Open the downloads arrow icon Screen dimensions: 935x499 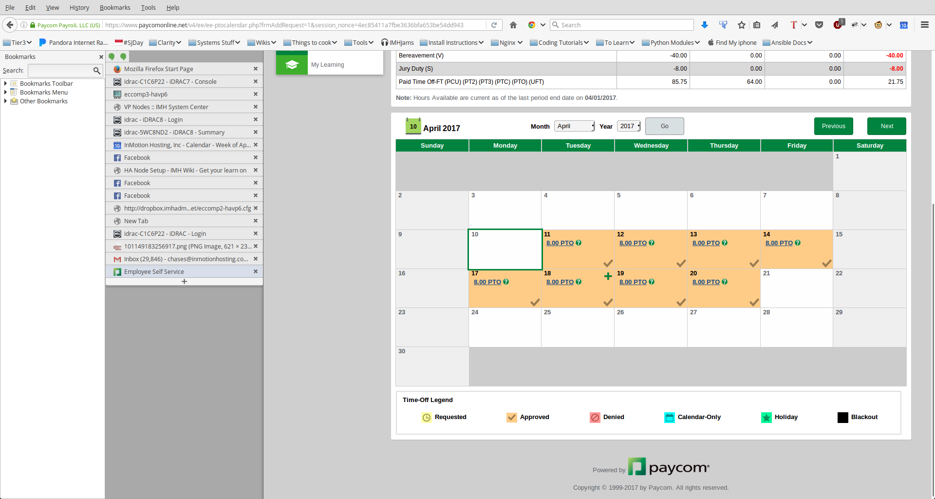(704, 25)
